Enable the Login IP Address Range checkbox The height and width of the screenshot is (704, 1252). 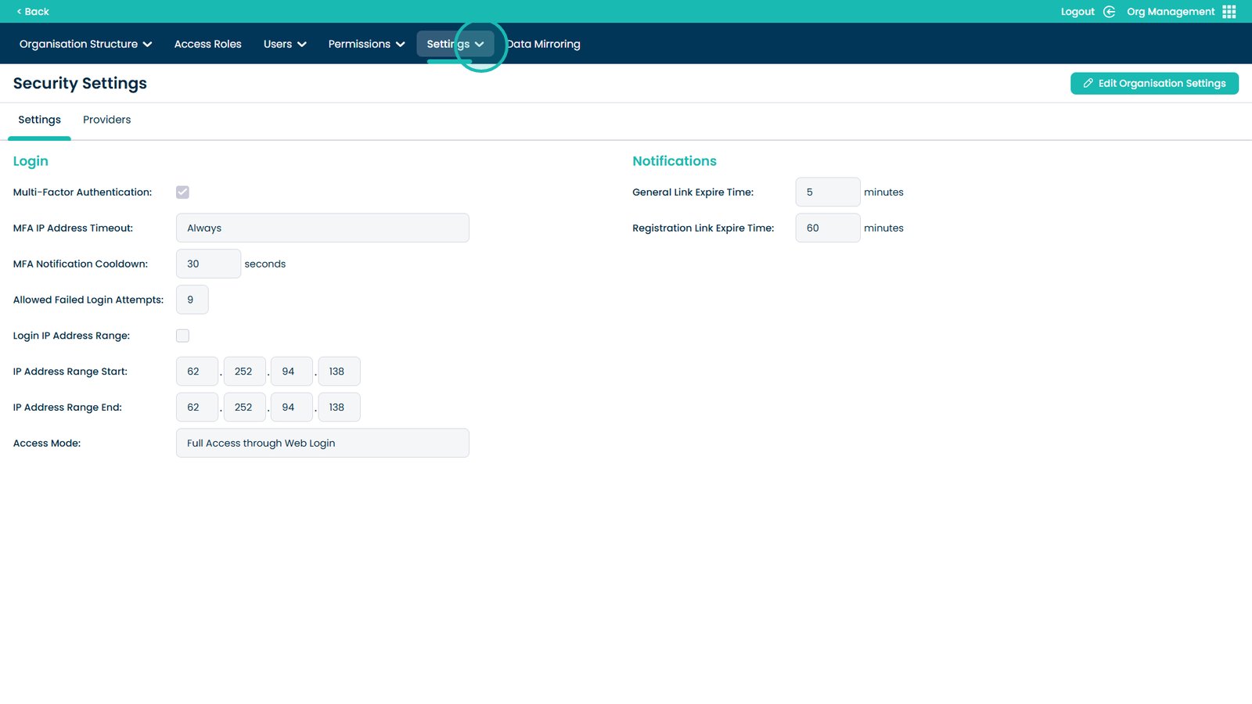click(182, 335)
